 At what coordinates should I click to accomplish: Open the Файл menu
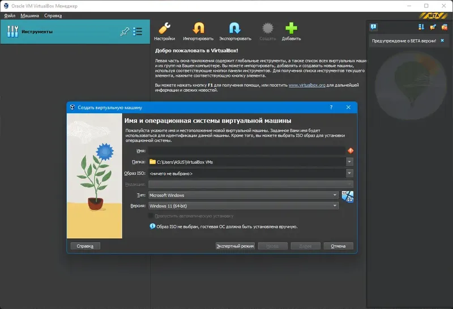10,16
